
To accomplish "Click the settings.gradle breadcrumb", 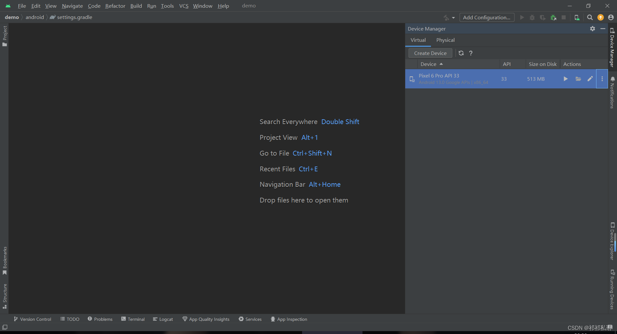I will click(x=71, y=17).
